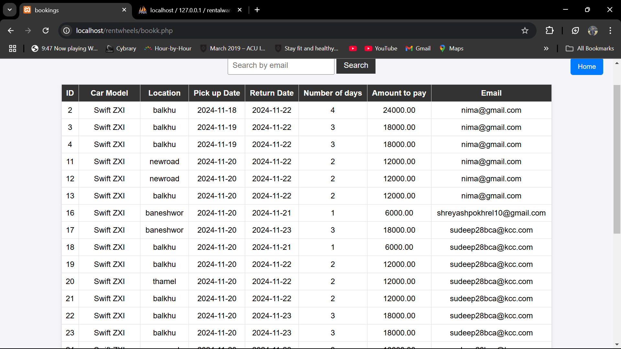Select amount 24000.00 in row ID 2
Screen dimensions: 621x349
click(399, 110)
